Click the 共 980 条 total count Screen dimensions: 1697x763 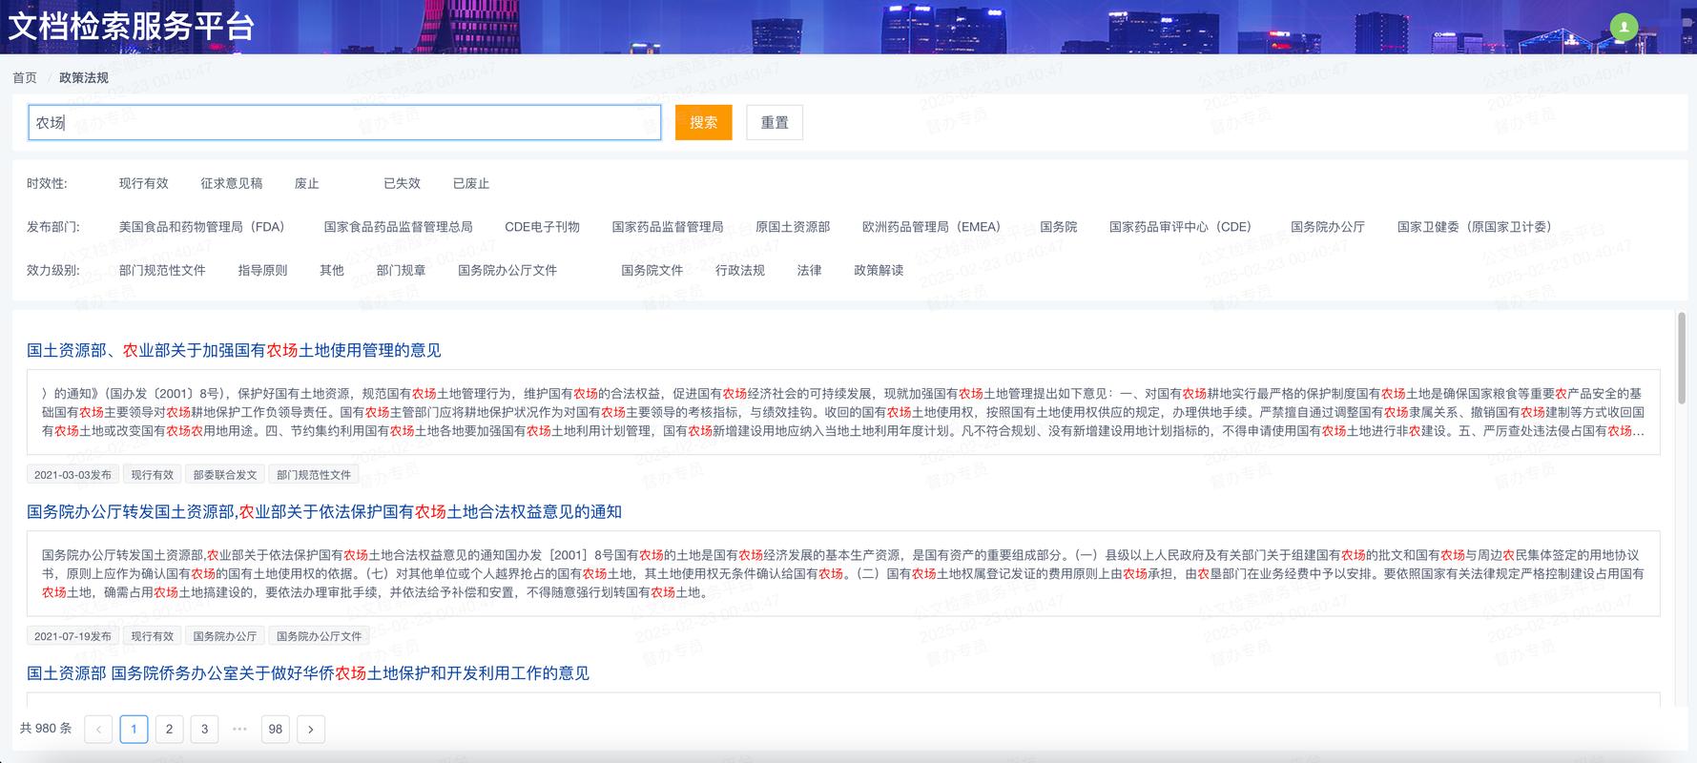tap(46, 729)
